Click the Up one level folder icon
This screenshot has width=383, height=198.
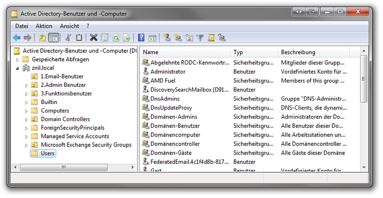click(x=42, y=38)
